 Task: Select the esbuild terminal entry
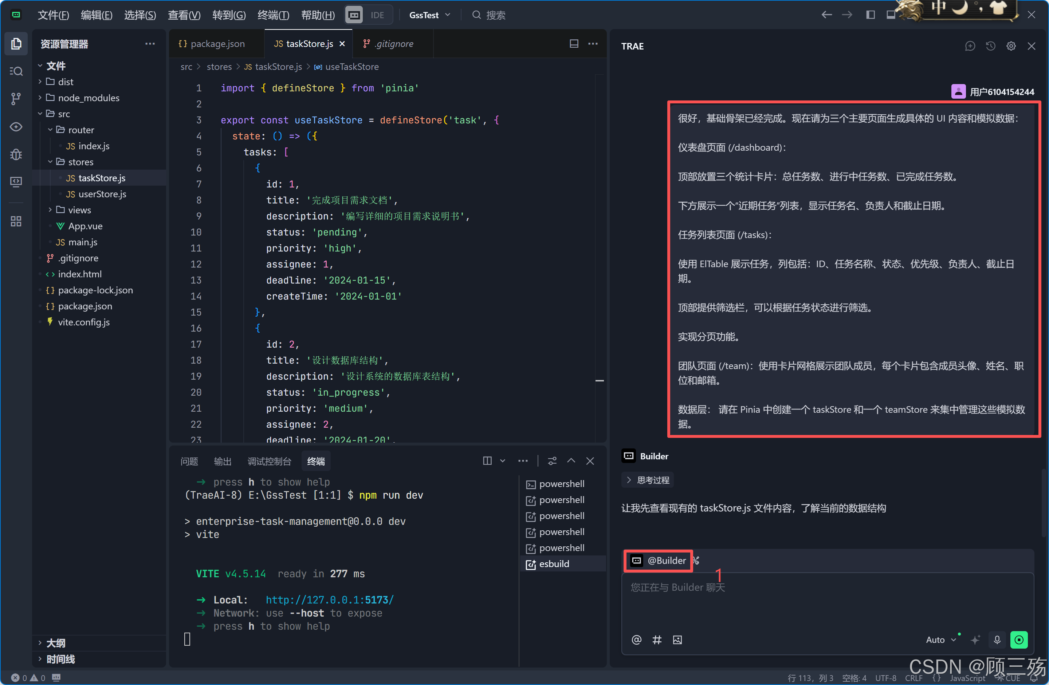554,564
